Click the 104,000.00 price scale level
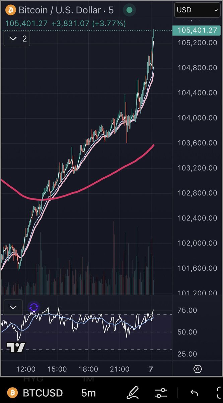 197,118
